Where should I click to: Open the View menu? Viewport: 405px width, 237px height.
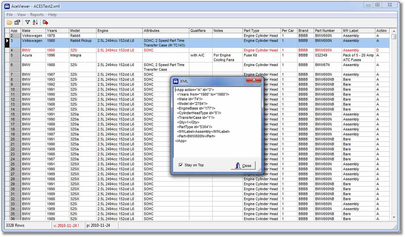coord(22,14)
